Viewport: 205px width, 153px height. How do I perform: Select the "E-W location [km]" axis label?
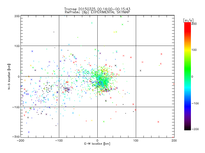pyautogui.click(x=97, y=144)
